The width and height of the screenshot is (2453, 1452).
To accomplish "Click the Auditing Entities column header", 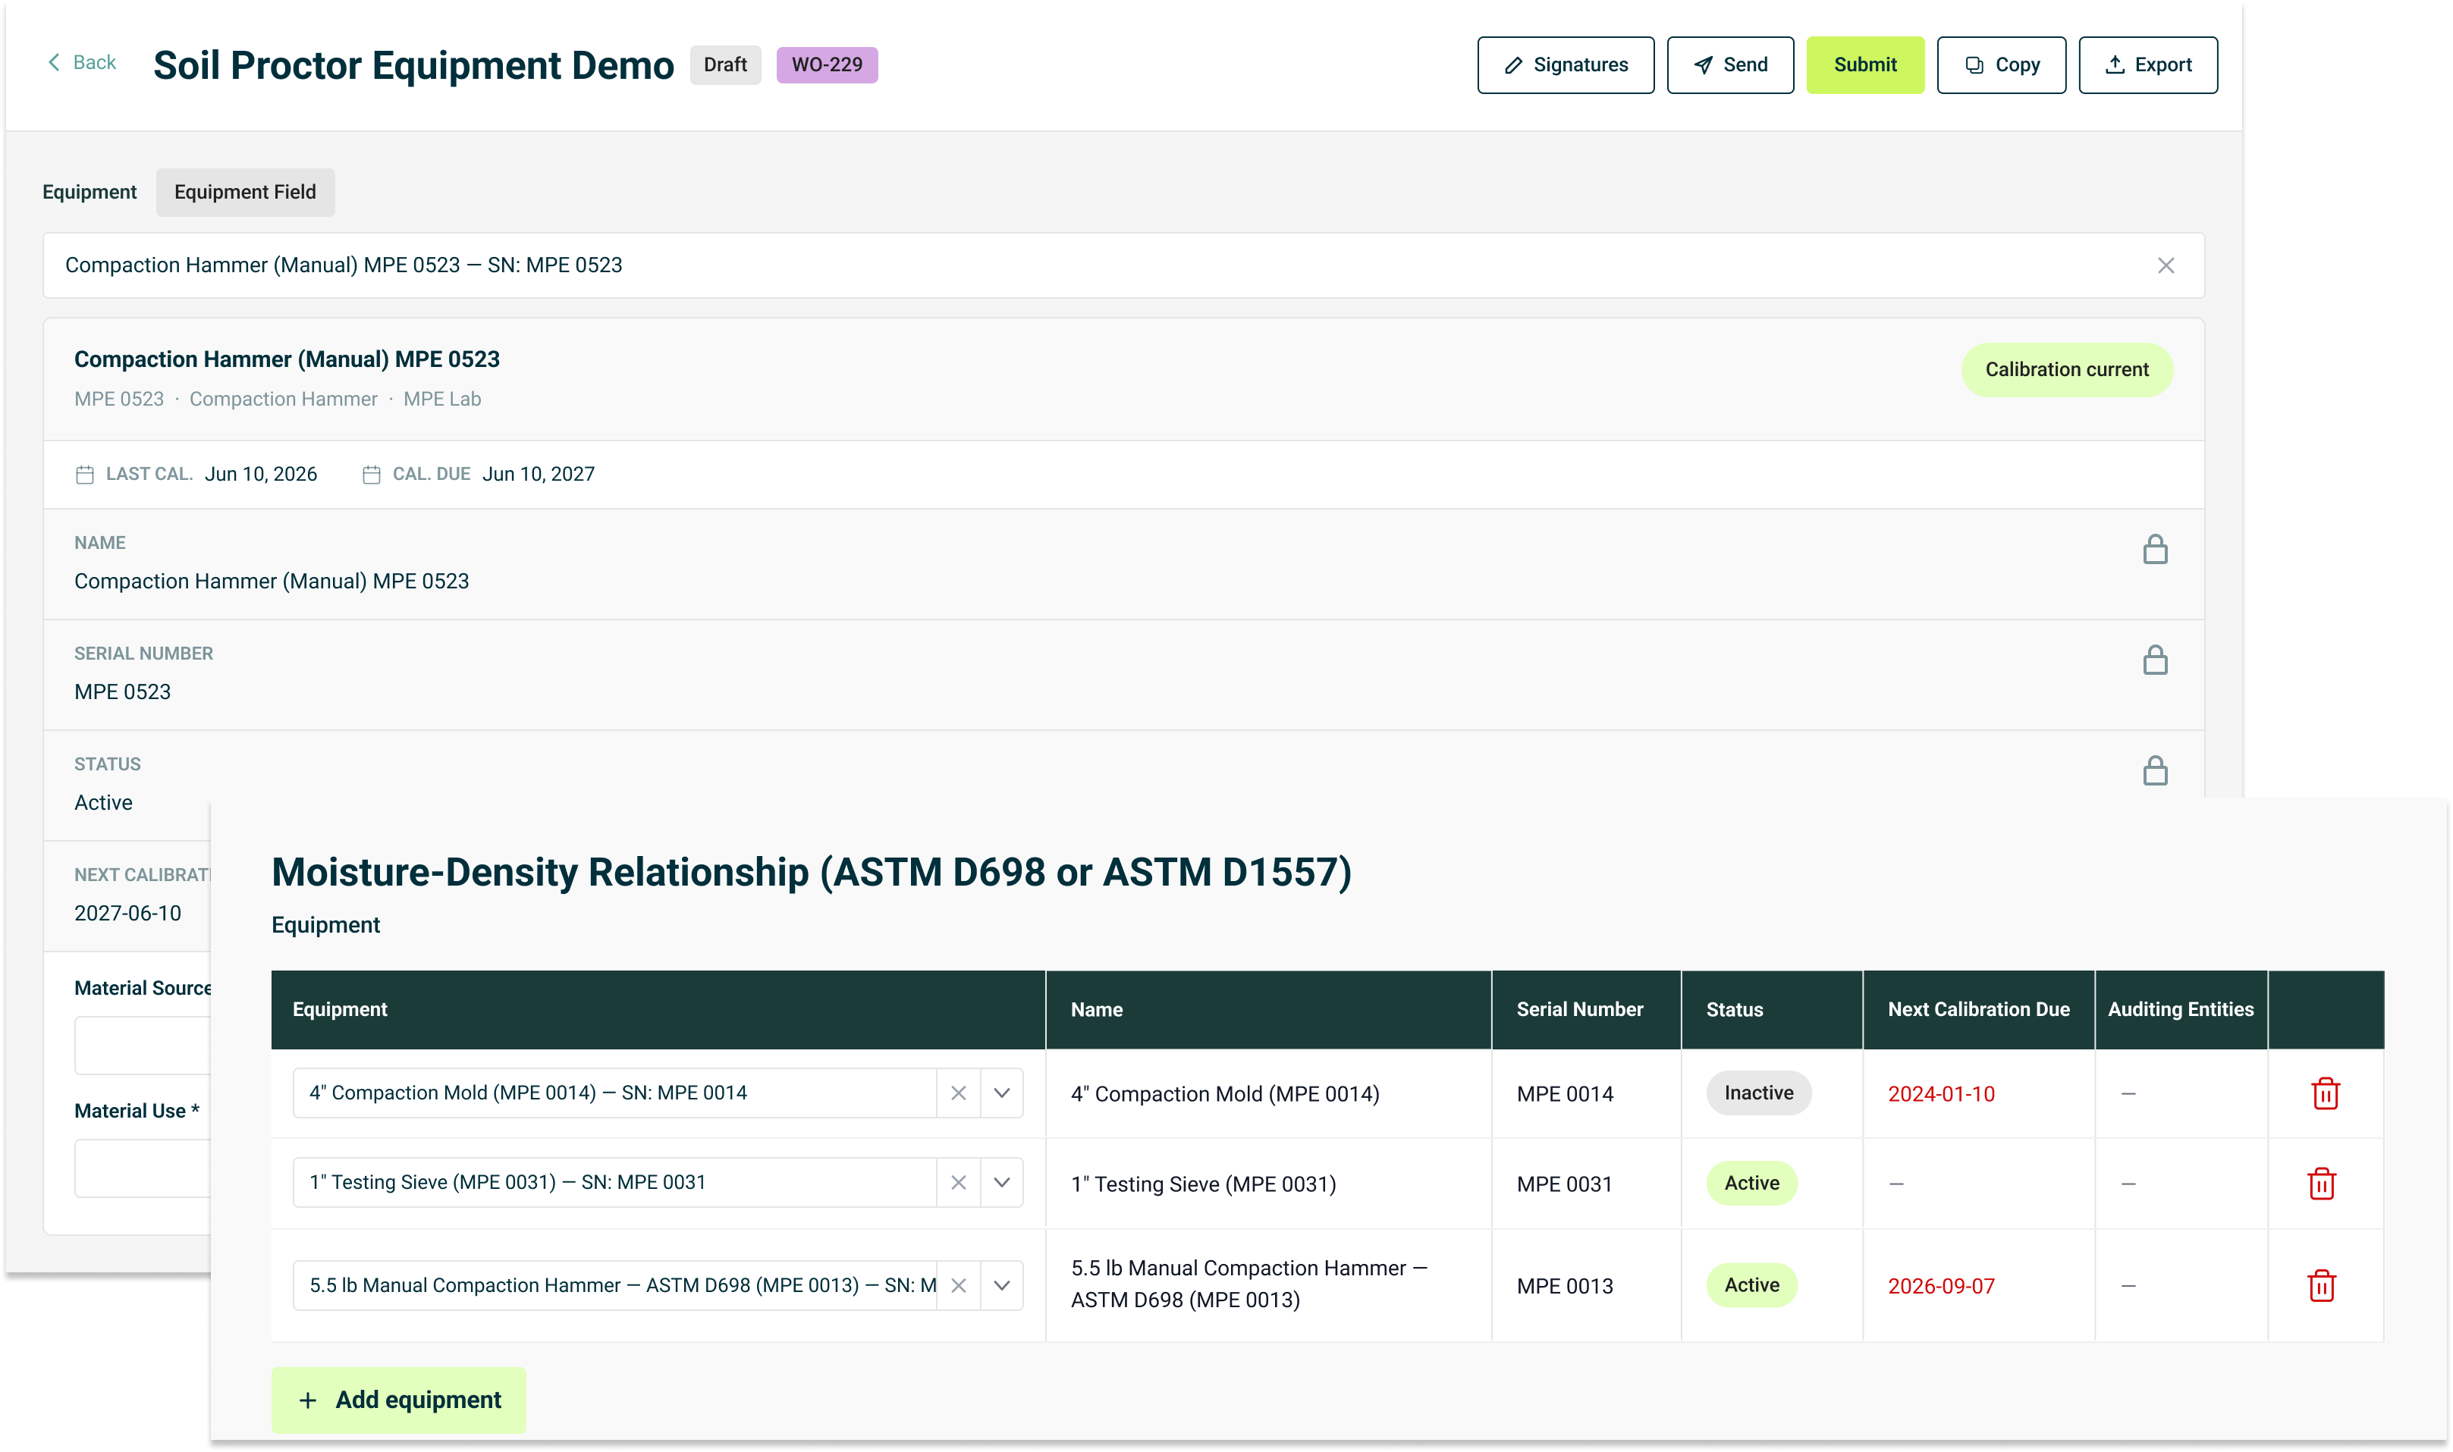I will click(x=2180, y=1010).
